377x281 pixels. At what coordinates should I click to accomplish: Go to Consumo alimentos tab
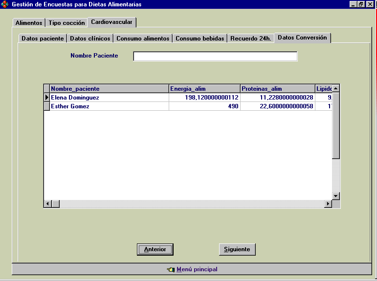click(143, 39)
